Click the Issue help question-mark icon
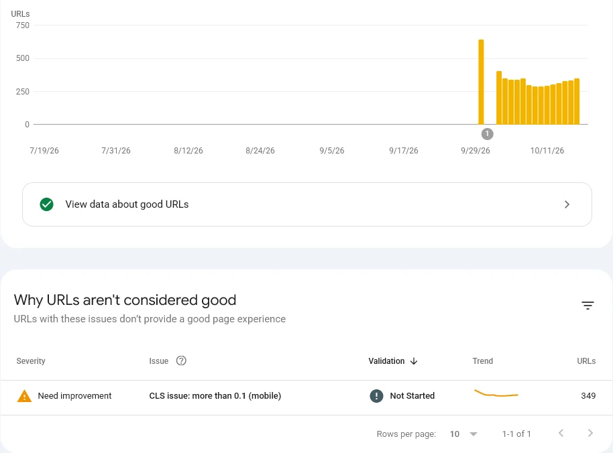This screenshot has width=613, height=453. 181,361
